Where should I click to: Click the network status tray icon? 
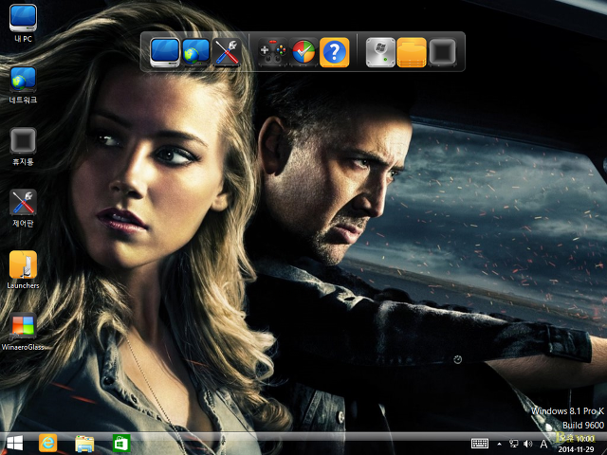coord(514,444)
